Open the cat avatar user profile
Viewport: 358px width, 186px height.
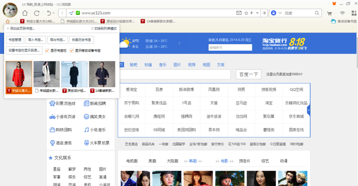click(x=10, y=10)
